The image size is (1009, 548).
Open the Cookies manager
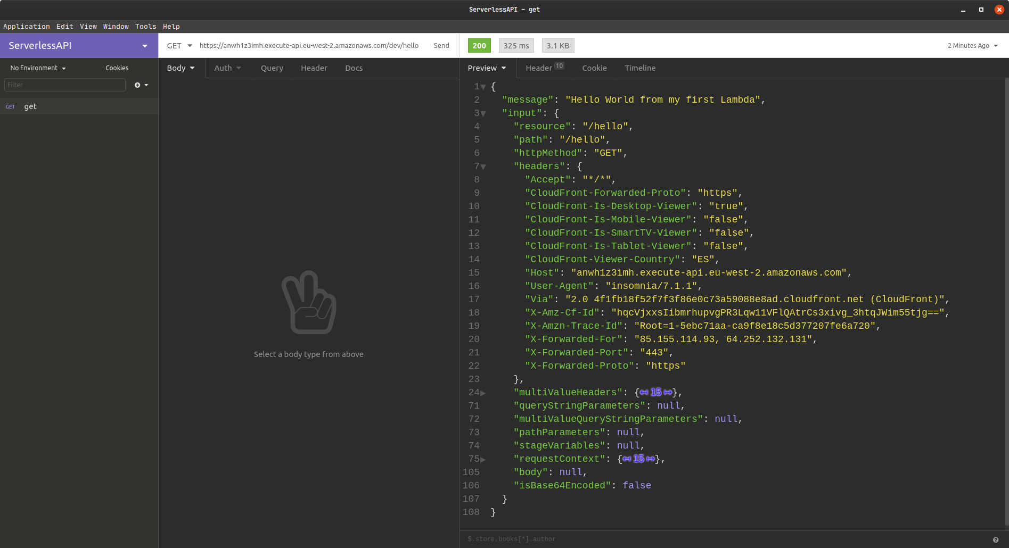(117, 68)
